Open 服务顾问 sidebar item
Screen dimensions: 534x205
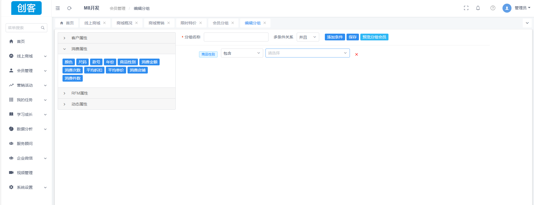tap(26, 144)
